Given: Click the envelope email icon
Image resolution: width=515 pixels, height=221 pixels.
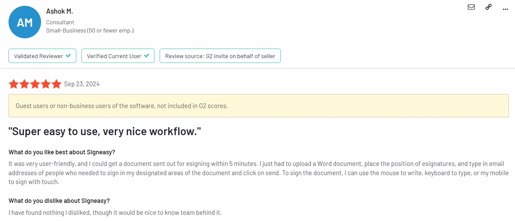Looking at the screenshot, I should pos(471,7).
